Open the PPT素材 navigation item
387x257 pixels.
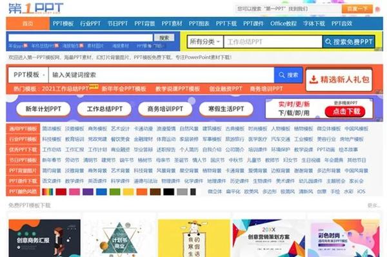coord(172,23)
